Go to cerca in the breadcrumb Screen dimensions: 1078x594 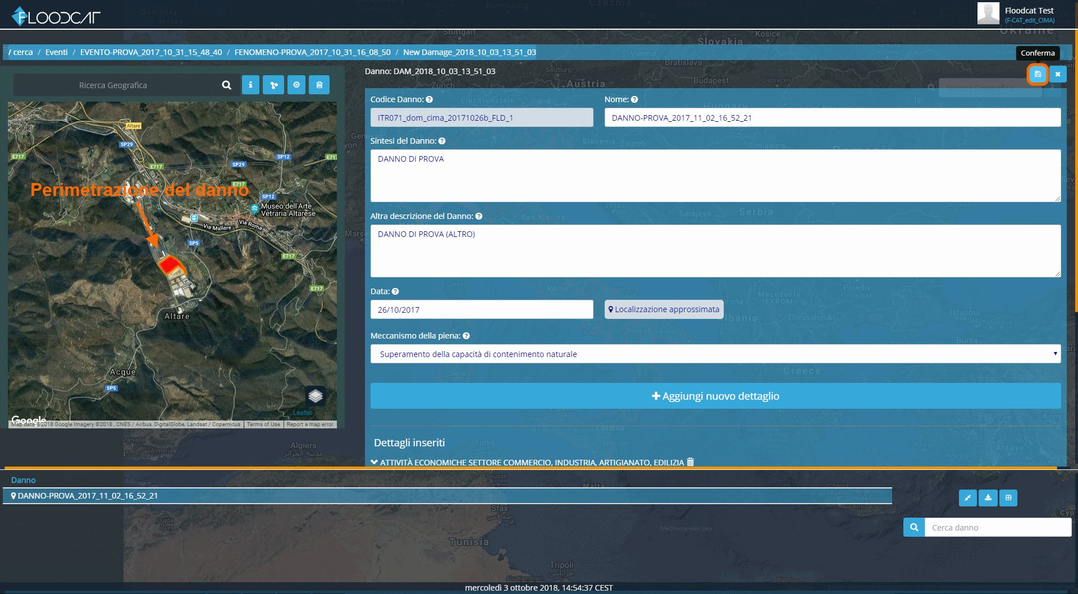click(x=23, y=52)
